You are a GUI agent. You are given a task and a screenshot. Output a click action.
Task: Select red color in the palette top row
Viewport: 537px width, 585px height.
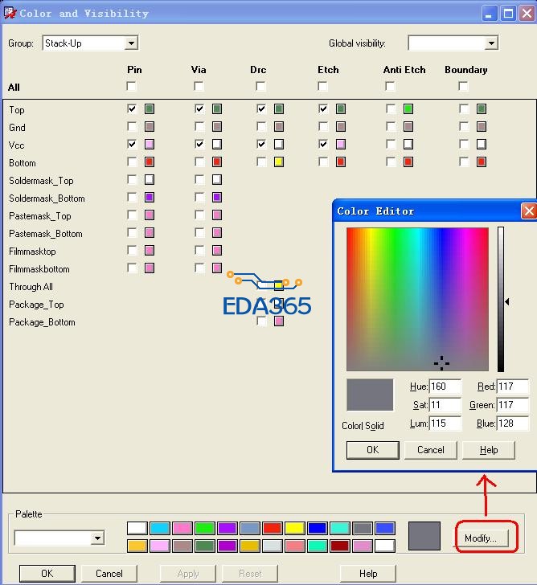click(273, 528)
